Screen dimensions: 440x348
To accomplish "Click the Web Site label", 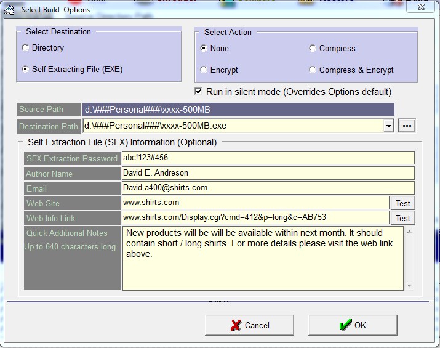I will [x=72, y=203].
